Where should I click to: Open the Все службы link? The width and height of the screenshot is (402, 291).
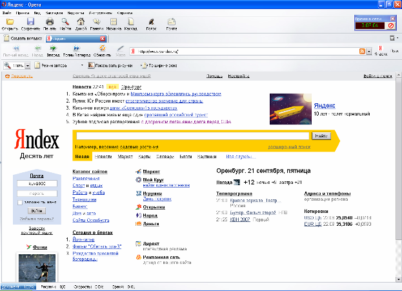(241, 156)
